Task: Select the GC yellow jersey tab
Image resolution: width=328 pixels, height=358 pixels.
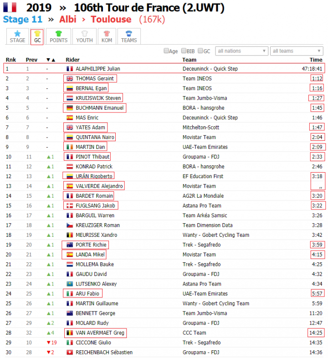Action: (37, 37)
